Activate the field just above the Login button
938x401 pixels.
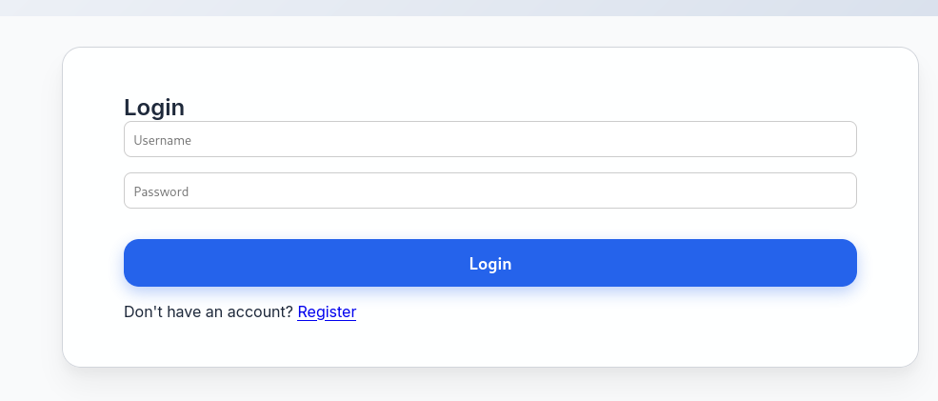[489, 190]
